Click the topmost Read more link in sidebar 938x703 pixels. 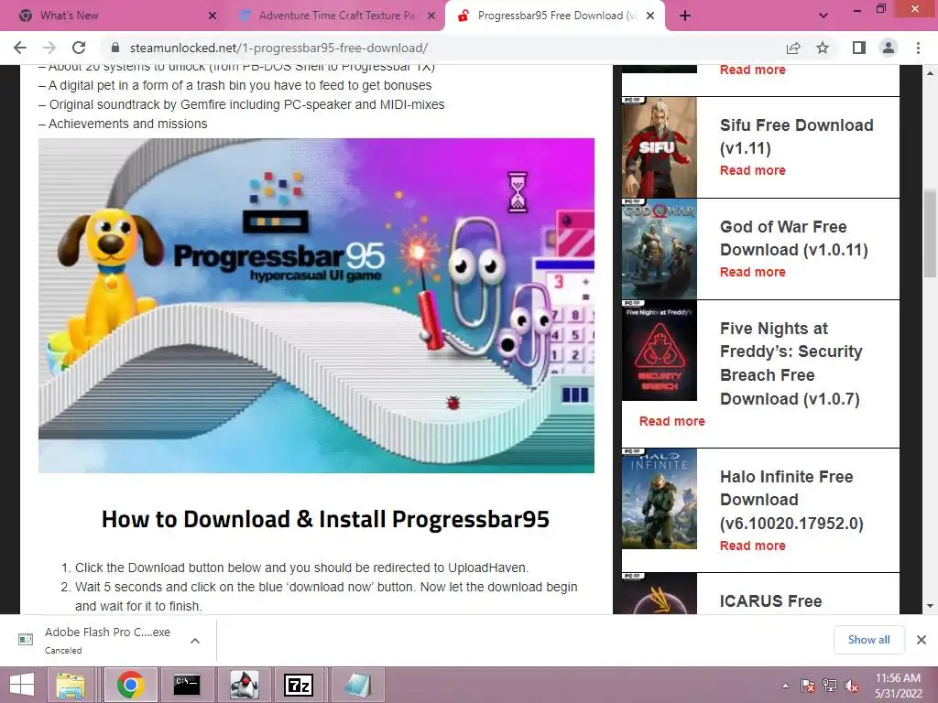753,70
